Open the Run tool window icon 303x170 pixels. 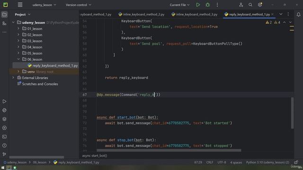[x=4, y=102]
